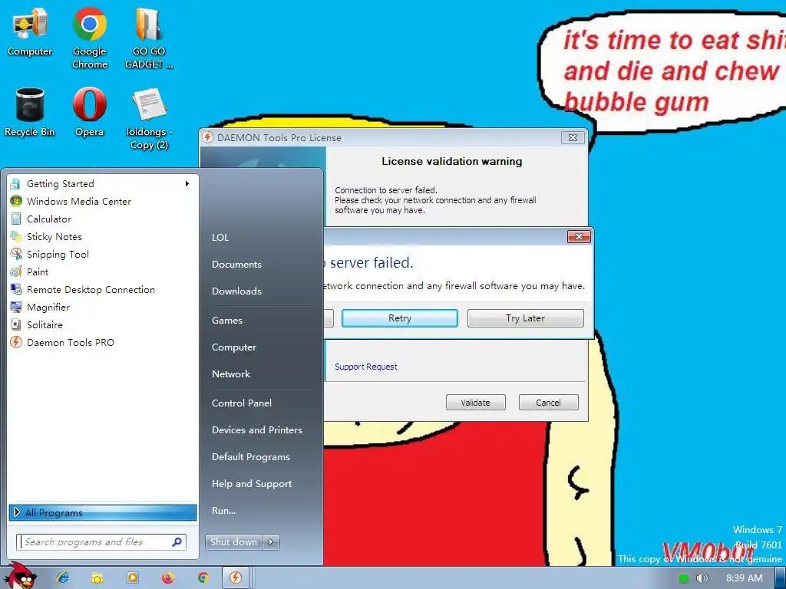Open the Computer desktop icon
Viewport: 786px width, 589px height.
click(x=30, y=31)
